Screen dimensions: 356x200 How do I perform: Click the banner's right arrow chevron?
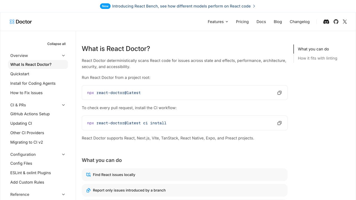tap(254, 6)
